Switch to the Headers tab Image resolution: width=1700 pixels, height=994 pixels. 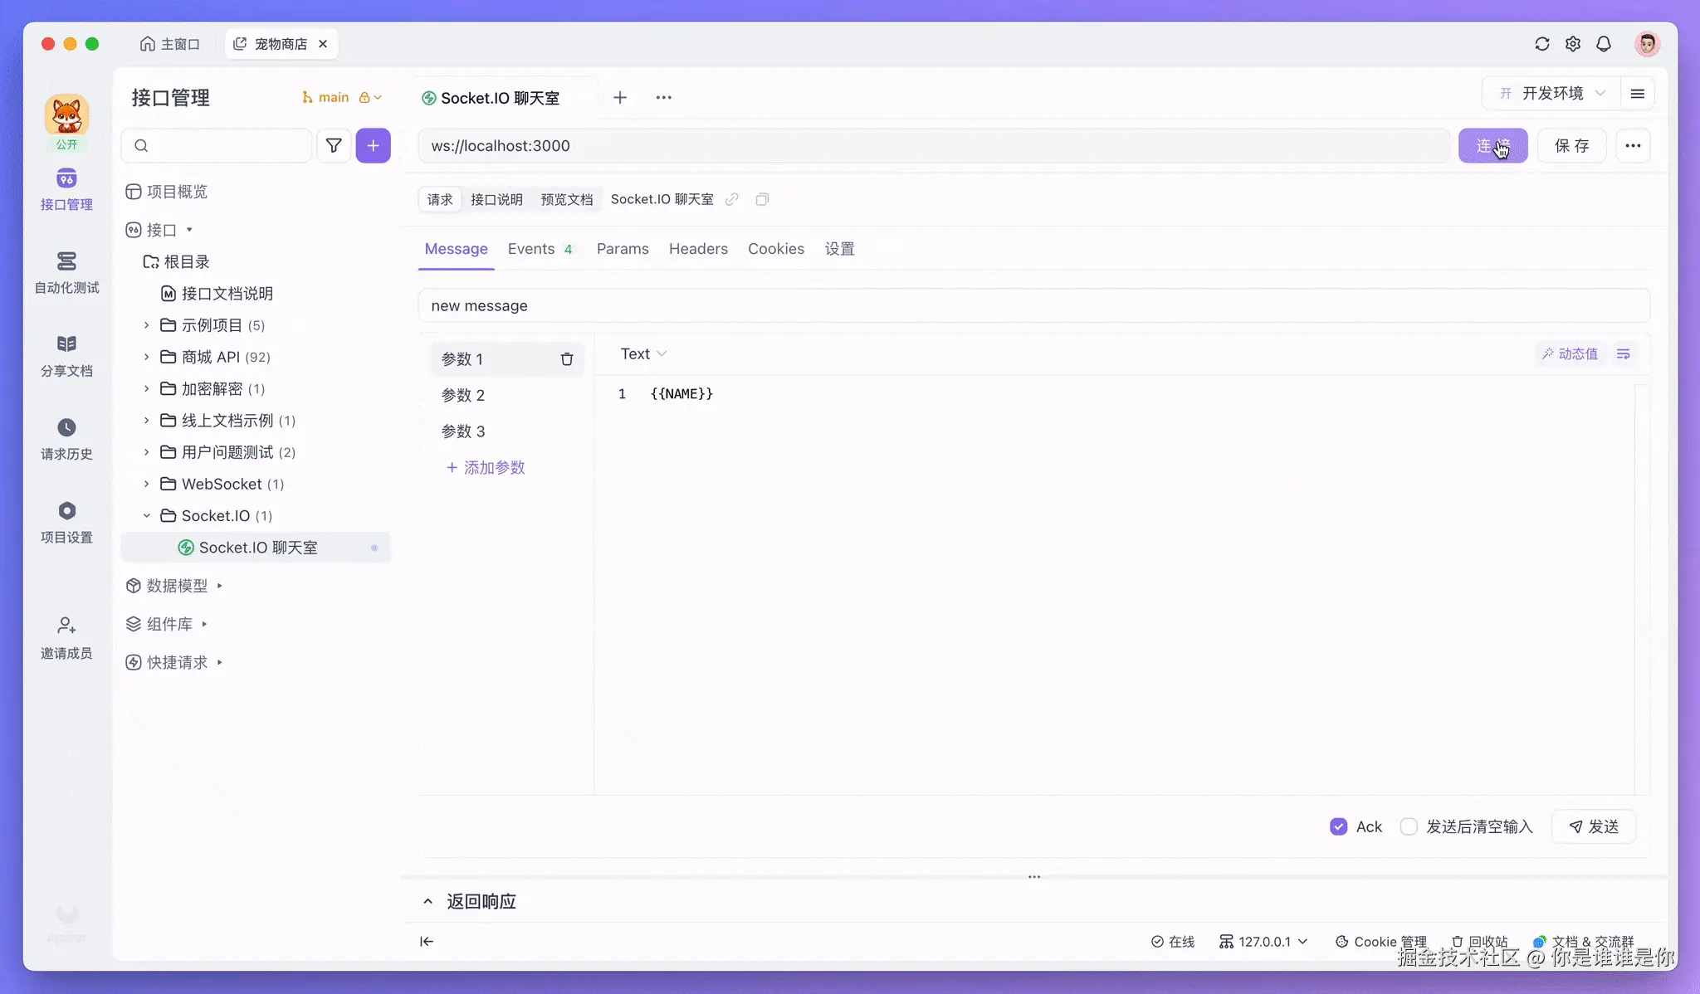[x=698, y=249]
